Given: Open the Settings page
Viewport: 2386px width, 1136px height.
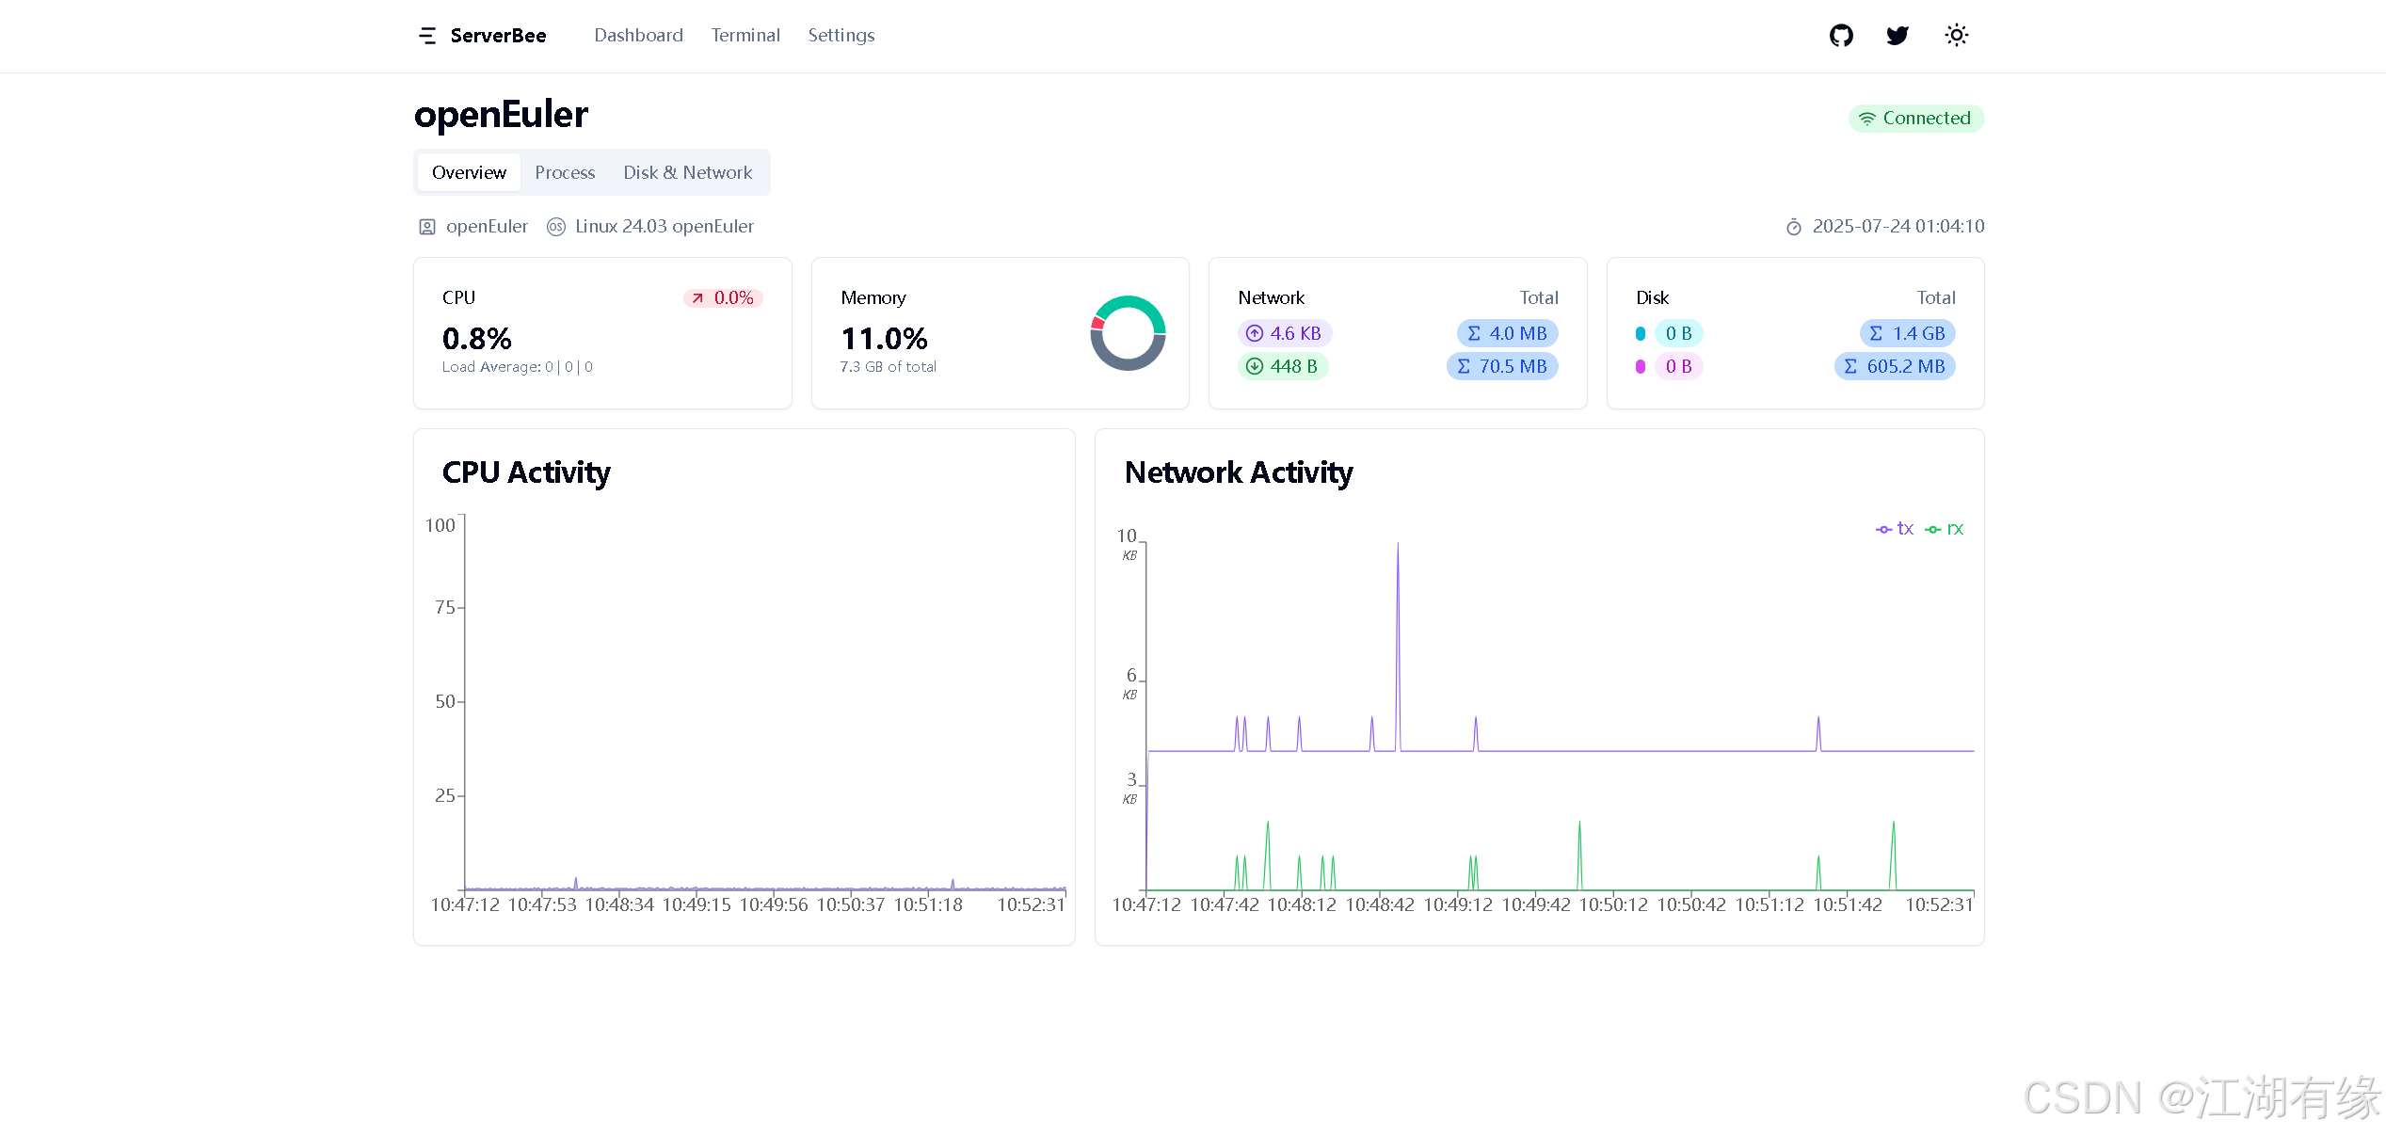Looking at the screenshot, I should (841, 36).
